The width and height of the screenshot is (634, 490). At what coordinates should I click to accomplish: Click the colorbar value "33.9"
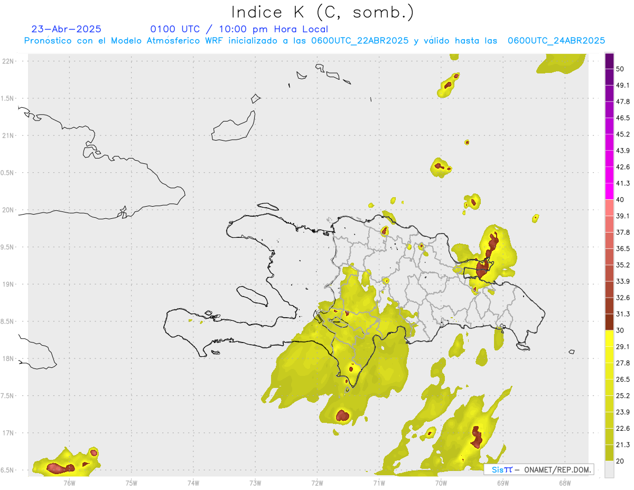[622, 281]
